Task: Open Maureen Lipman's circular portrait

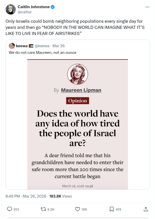Action: pyautogui.click(x=77, y=74)
